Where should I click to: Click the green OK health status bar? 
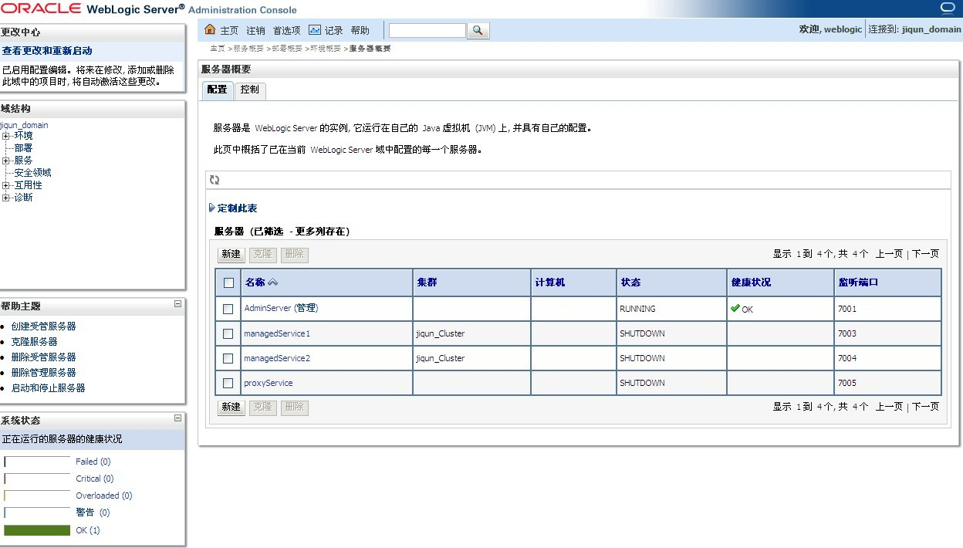(x=37, y=530)
